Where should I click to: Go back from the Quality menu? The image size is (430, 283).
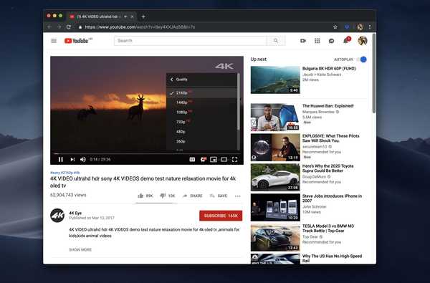pyautogui.click(x=172, y=80)
